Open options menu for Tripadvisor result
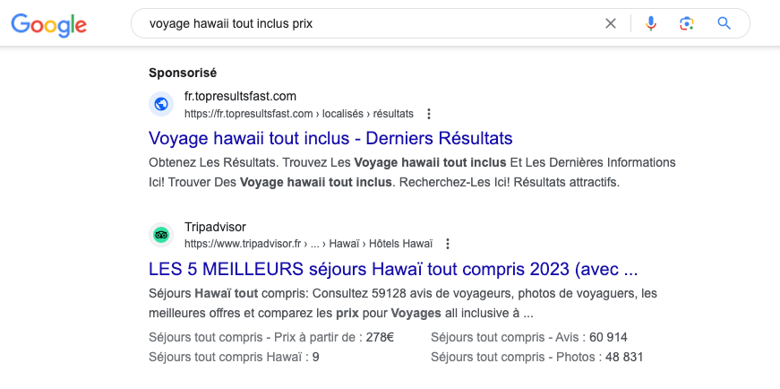 coord(448,244)
